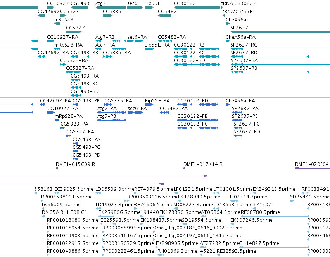Click the sec6 gene label
The height and width of the screenshot is (257, 330).
click(x=132, y=3)
